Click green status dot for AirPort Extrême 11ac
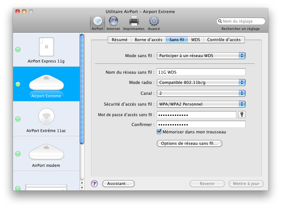 click(18, 119)
